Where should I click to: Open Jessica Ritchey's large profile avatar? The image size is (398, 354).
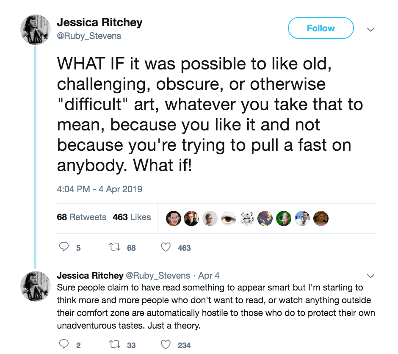point(36,30)
